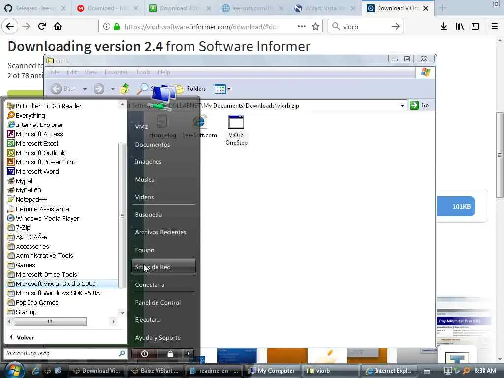Open Videos in start menu
This screenshot has height=378, width=504.
click(144, 197)
